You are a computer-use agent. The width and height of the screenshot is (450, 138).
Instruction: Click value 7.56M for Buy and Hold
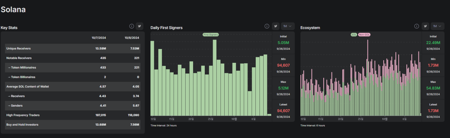click(135, 125)
